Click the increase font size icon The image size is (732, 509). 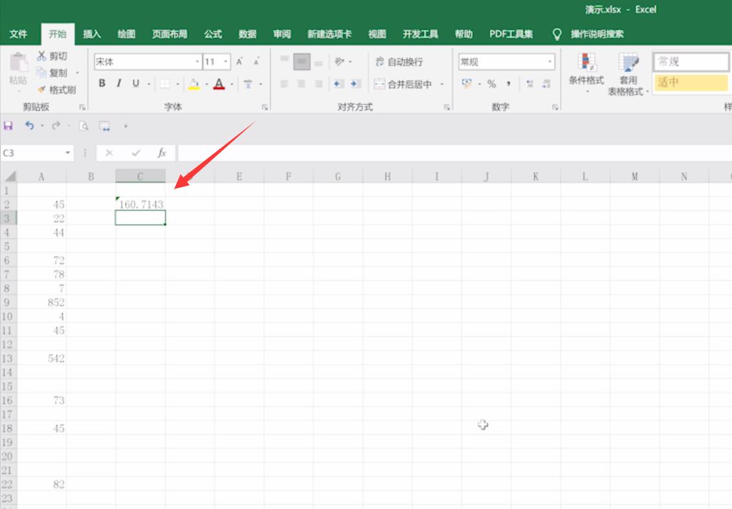[239, 62]
